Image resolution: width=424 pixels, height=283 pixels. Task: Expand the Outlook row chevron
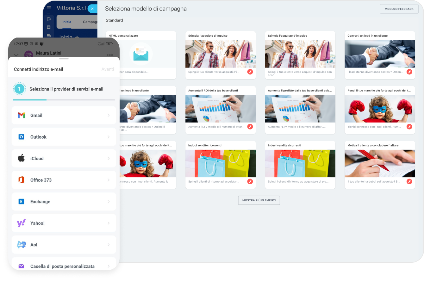pos(109,137)
